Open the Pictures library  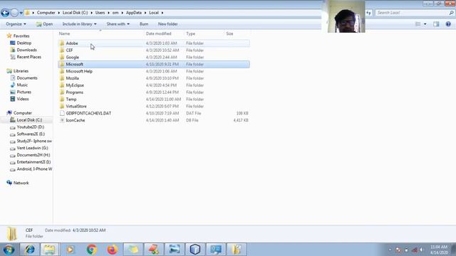coord(24,92)
